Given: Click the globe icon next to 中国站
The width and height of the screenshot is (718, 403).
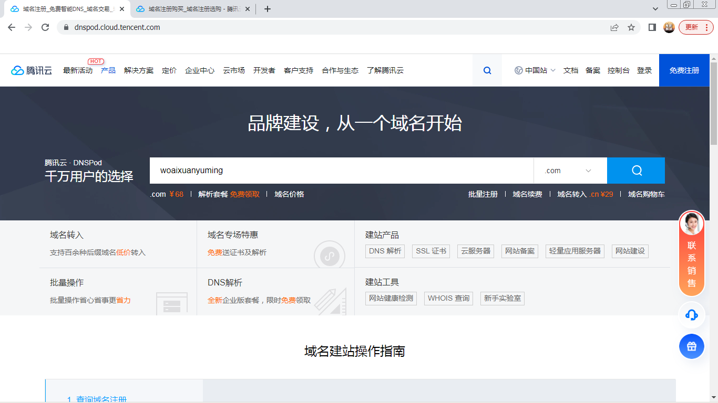Looking at the screenshot, I should coord(519,70).
